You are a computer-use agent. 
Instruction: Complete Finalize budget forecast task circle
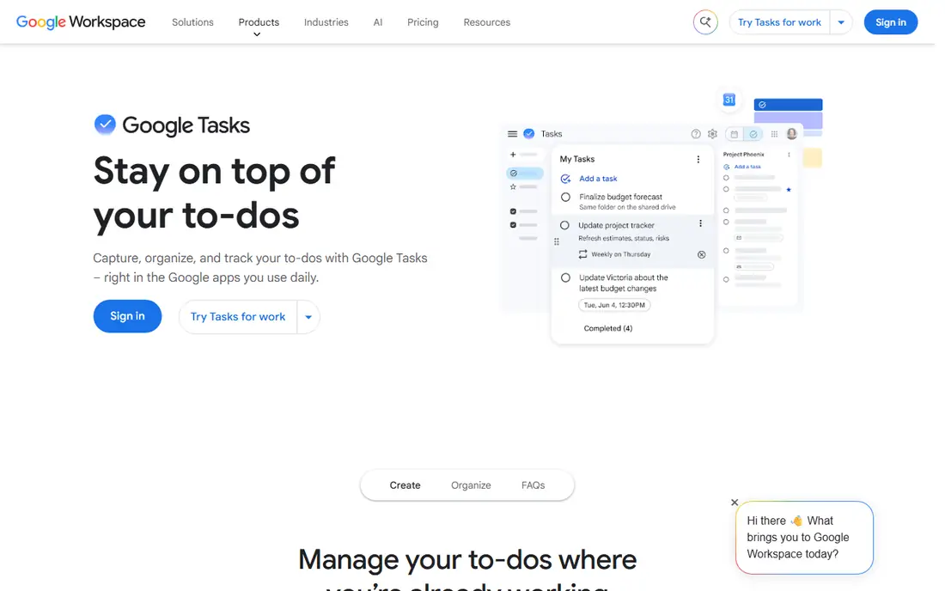(565, 197)
